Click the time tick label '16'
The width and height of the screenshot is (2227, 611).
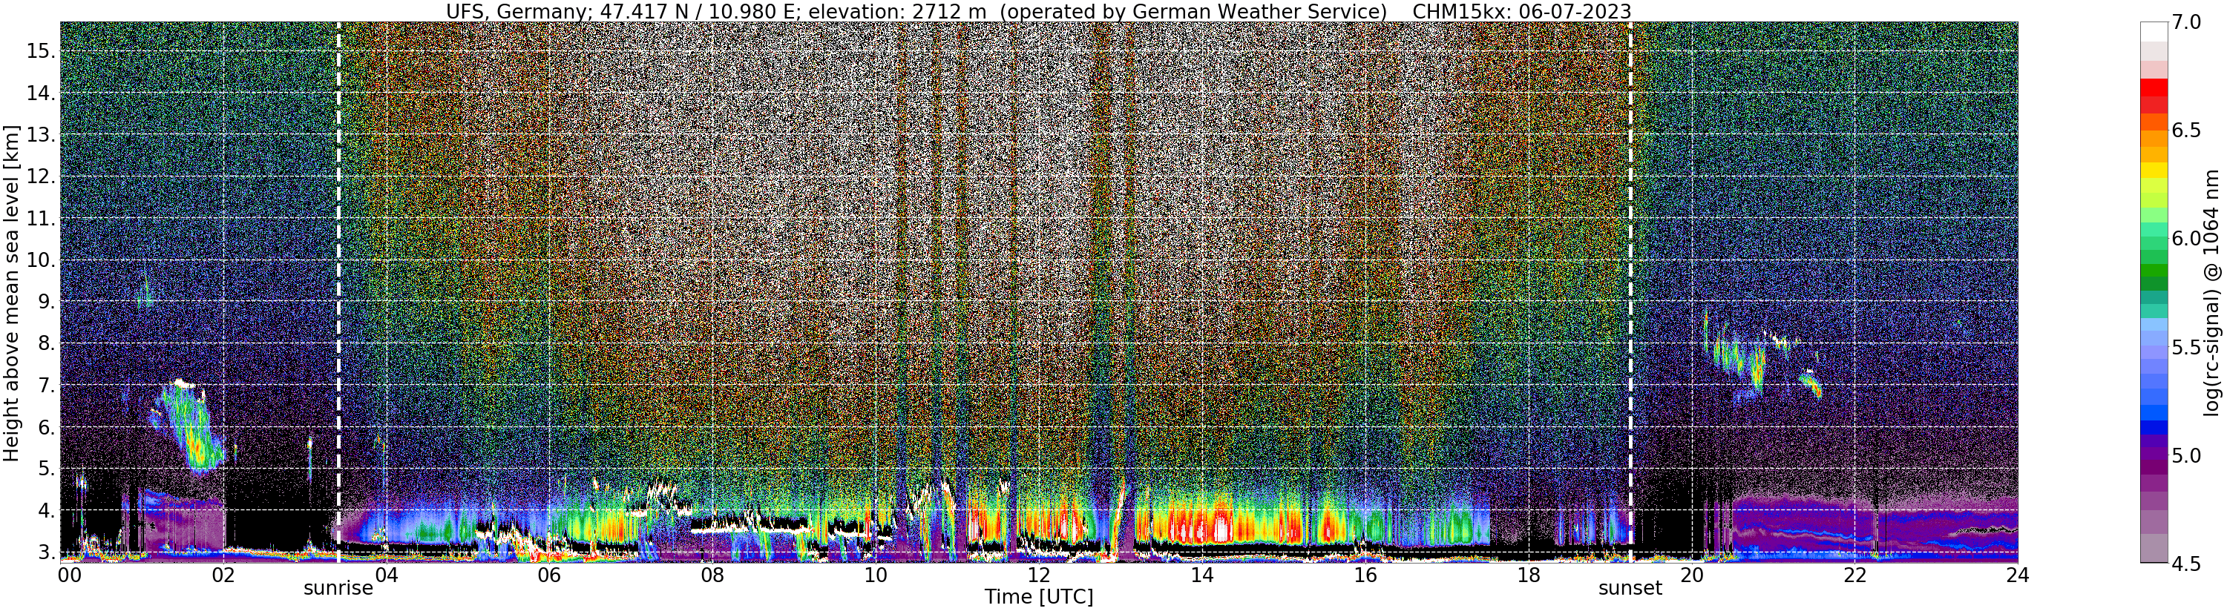click(x=1365, y=575)
